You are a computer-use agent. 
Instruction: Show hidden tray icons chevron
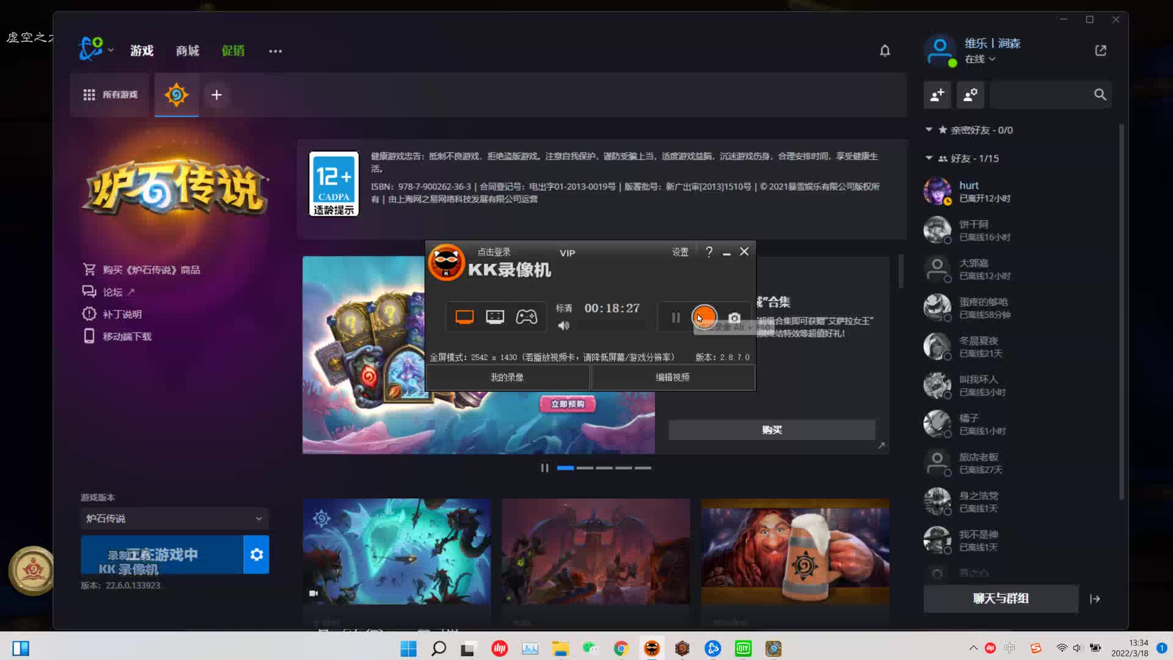[x=973, y=648]
